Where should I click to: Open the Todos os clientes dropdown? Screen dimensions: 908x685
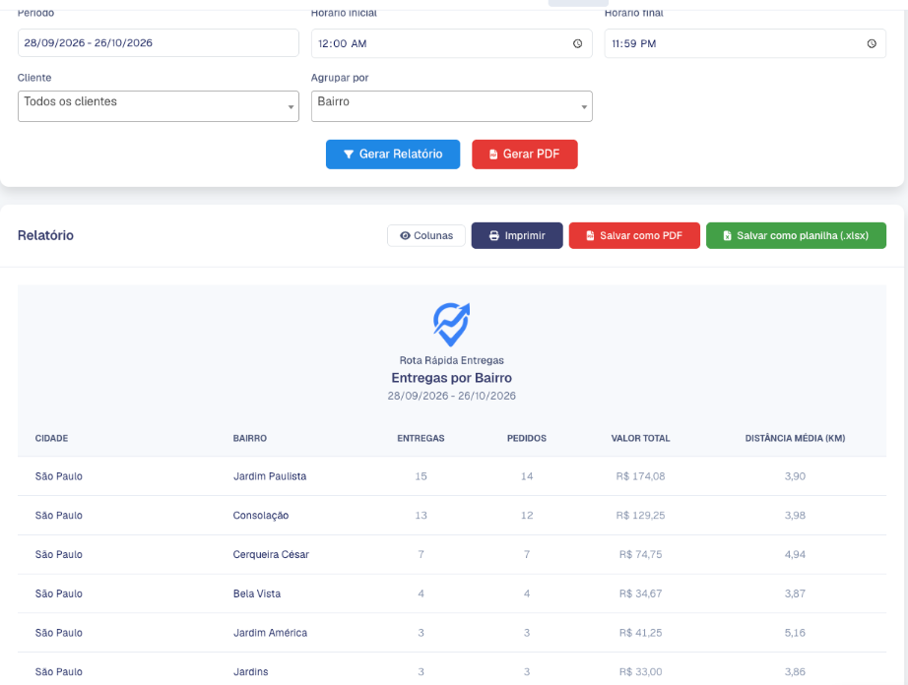pyautogui.click(x=159, y=106)
